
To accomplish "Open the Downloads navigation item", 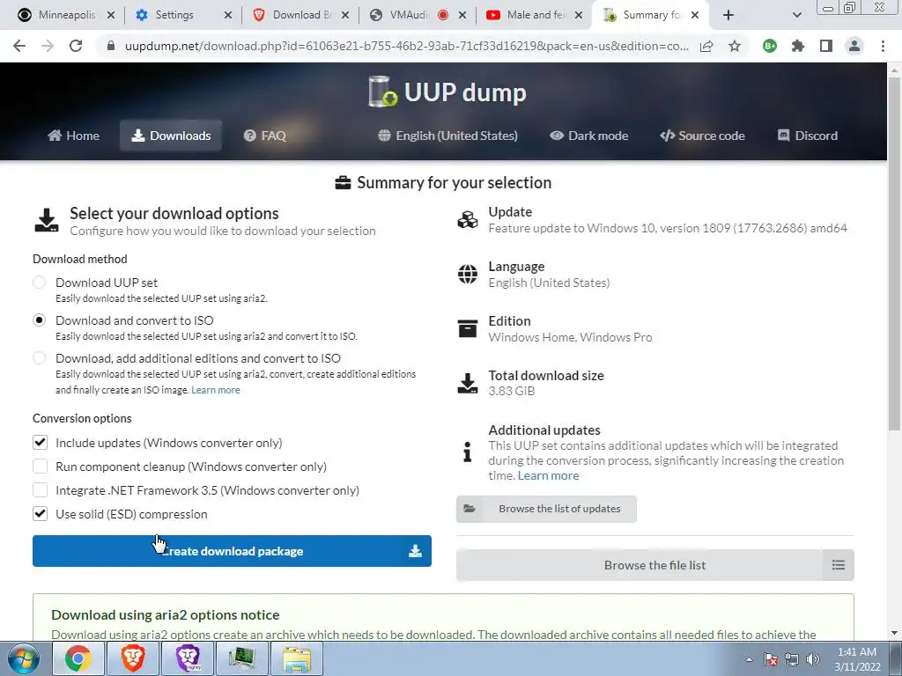I will 171,136.
